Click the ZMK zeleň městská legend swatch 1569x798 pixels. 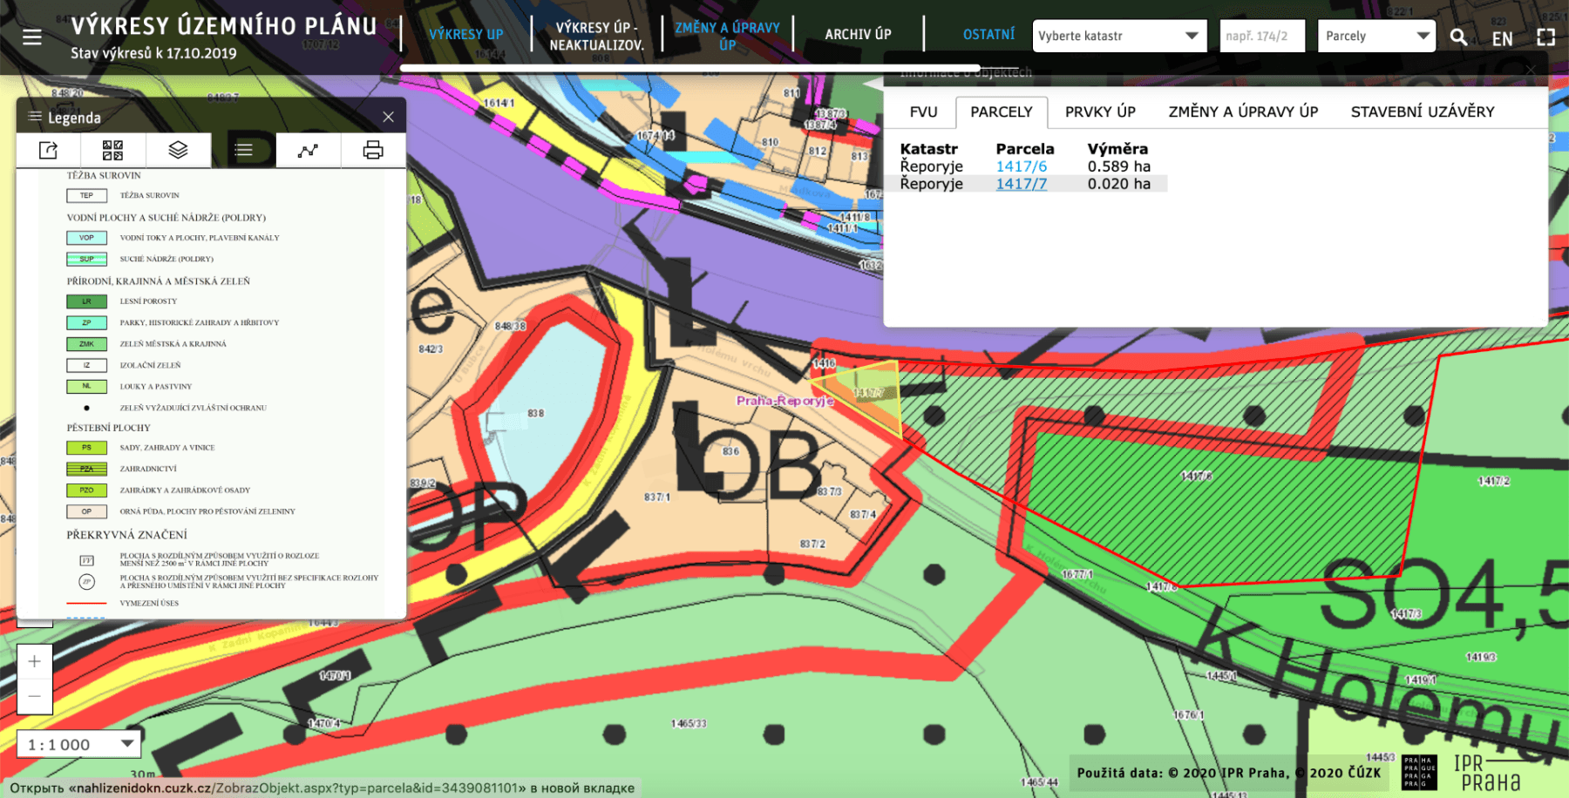(86, 344)
